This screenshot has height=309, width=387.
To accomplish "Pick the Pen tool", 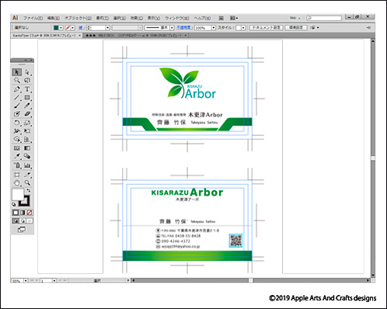I will tap(17, 89).
